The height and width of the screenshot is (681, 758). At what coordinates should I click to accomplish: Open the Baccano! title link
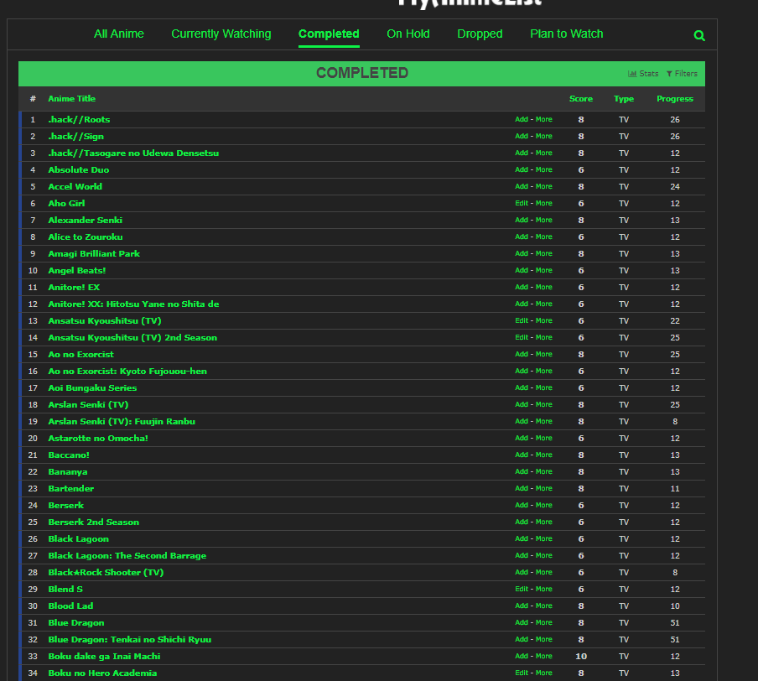click(69, 455)
